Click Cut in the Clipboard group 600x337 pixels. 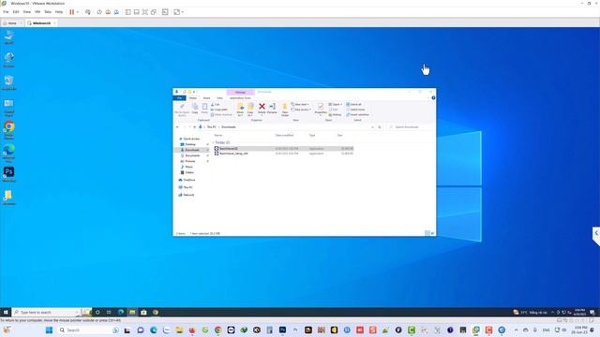tap(216, 104)
